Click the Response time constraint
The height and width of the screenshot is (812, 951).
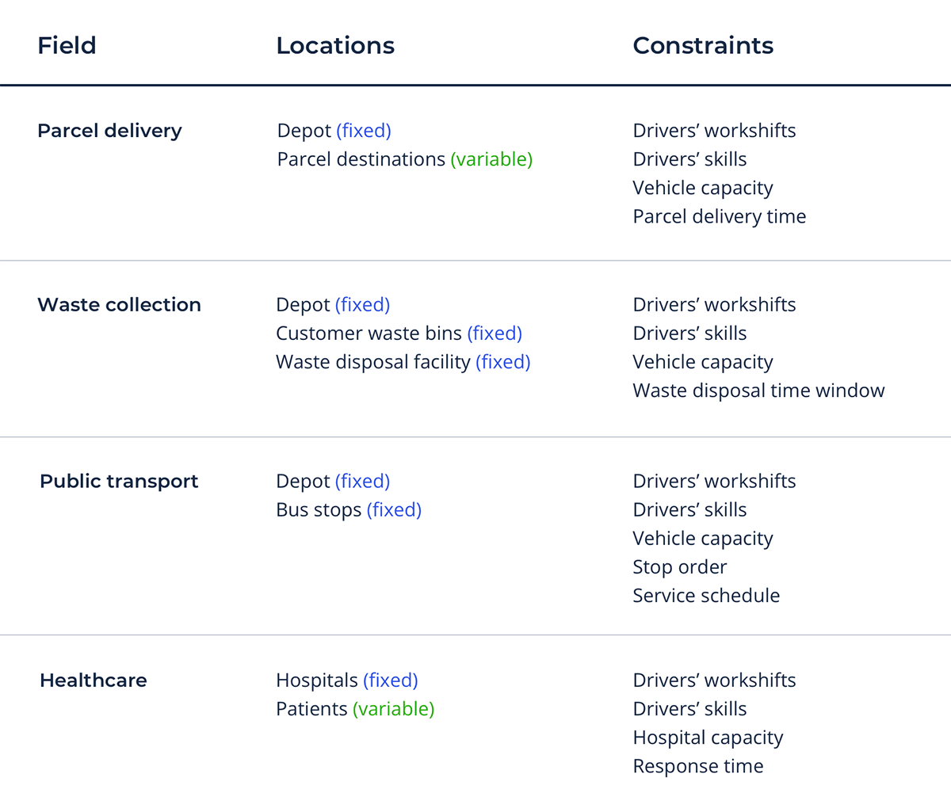[697, 766]
